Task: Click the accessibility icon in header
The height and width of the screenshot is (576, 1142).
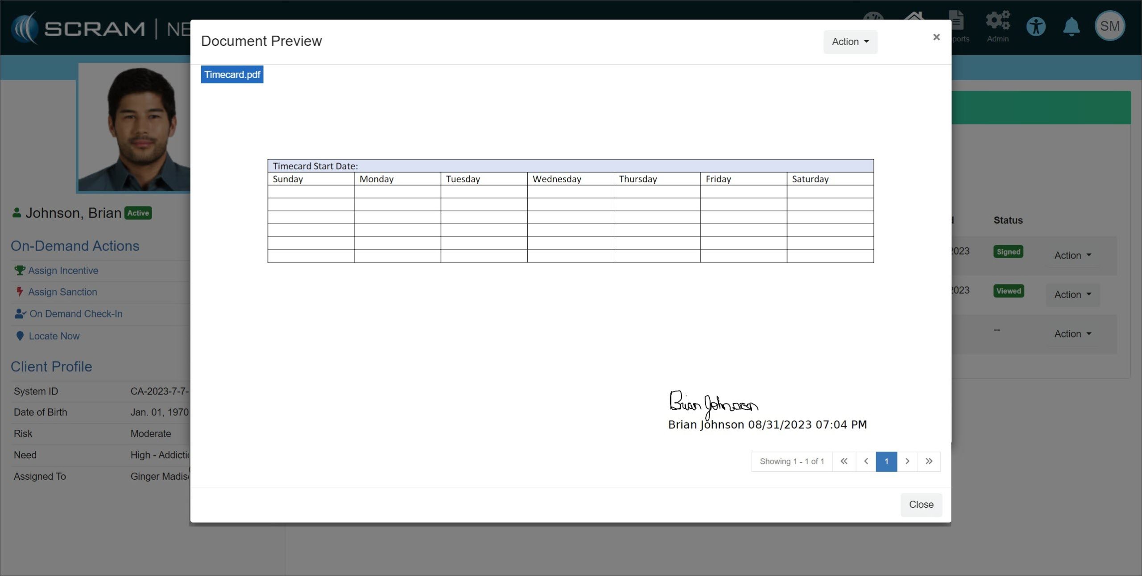Action: 1035,26
